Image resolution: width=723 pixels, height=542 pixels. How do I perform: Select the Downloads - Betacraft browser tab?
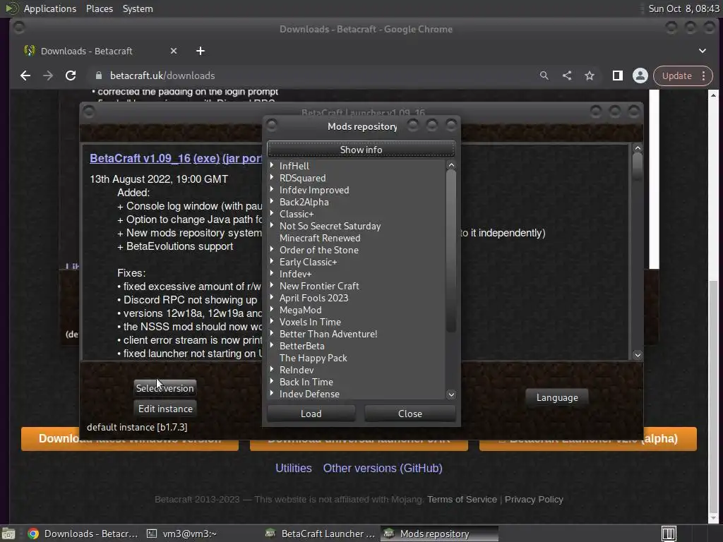100,51
